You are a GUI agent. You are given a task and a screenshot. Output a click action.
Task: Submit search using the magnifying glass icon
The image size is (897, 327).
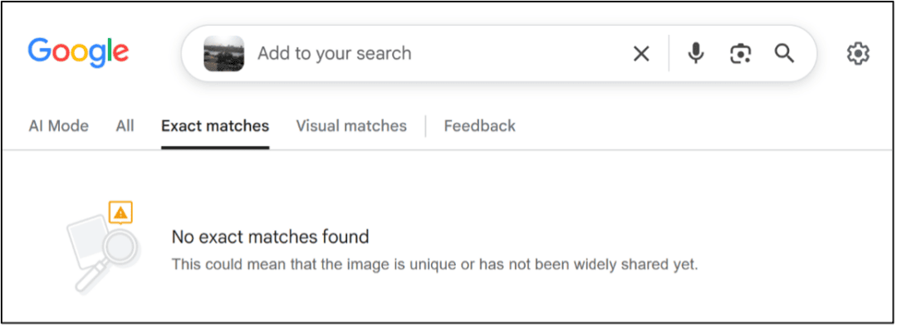(x=784, y=54)
